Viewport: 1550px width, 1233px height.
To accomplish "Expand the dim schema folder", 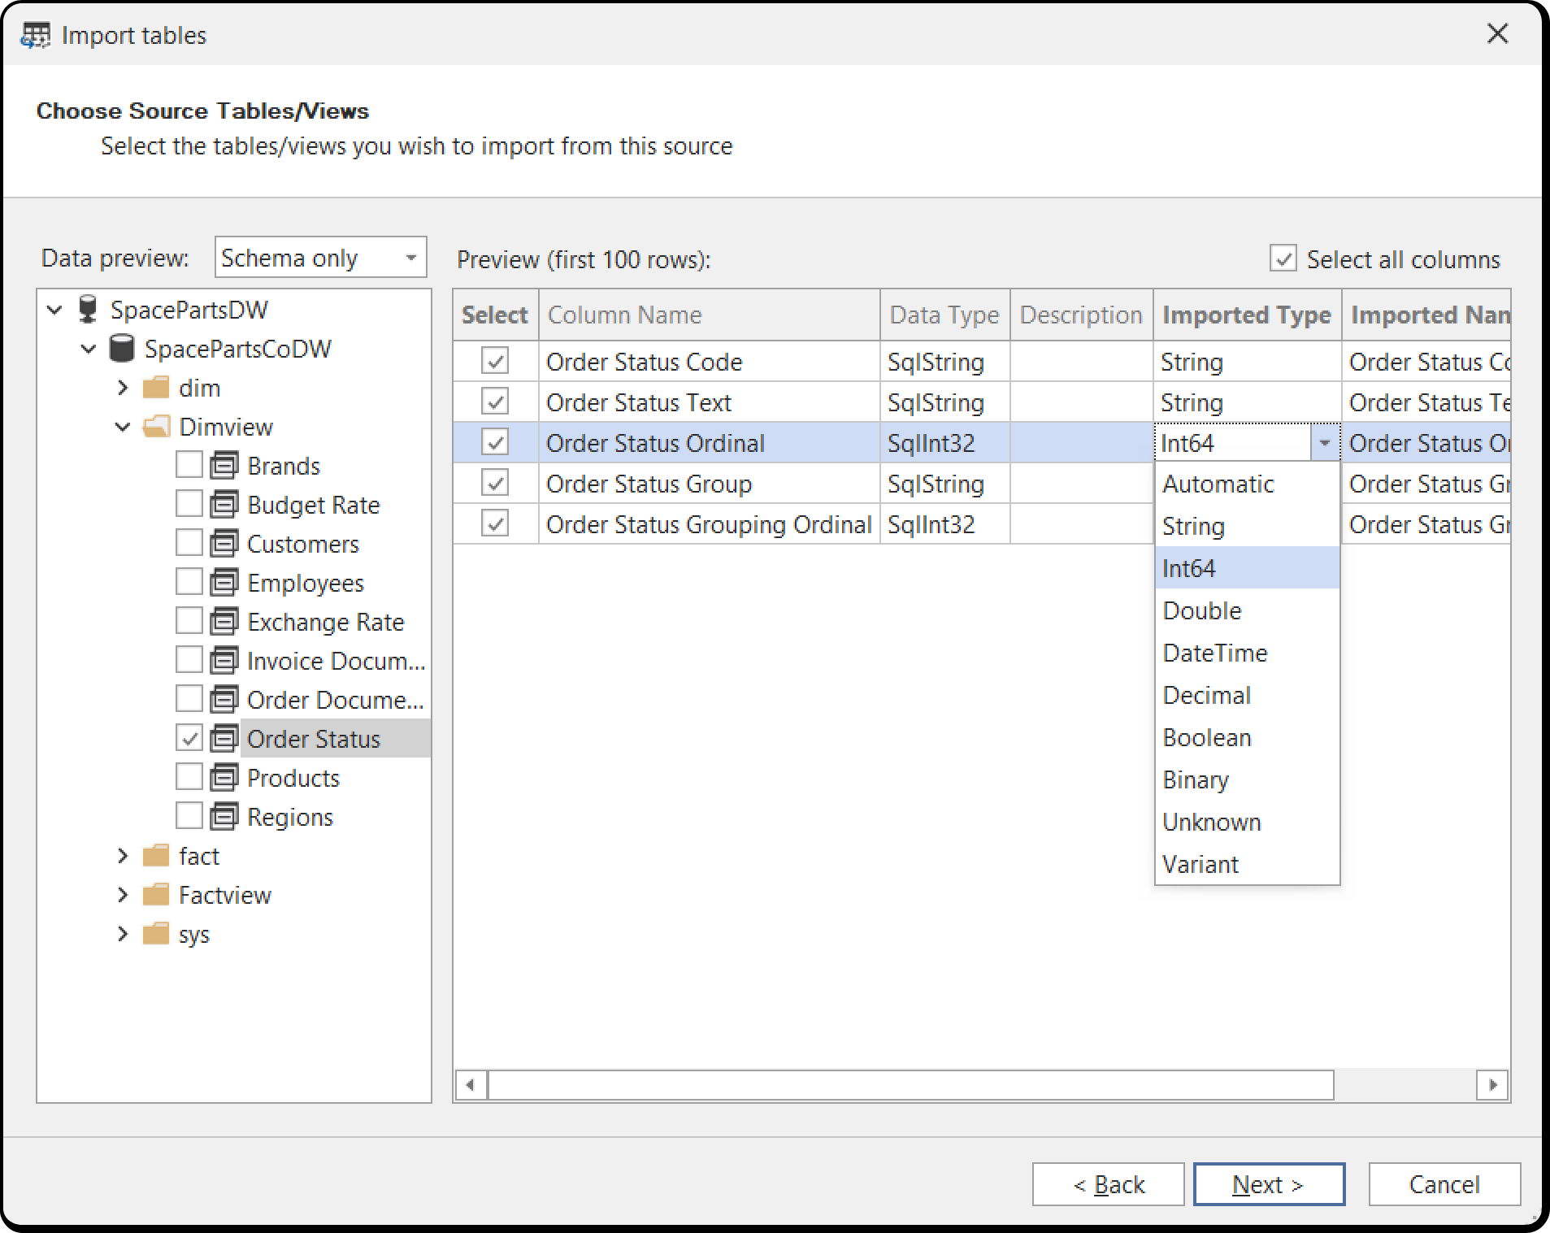I will (x=123, y=388).
